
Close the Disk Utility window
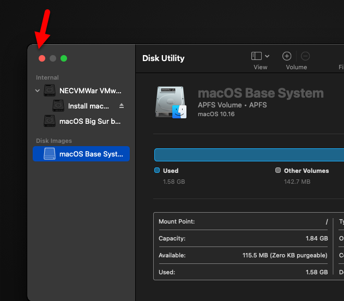(x=42, y=58)
